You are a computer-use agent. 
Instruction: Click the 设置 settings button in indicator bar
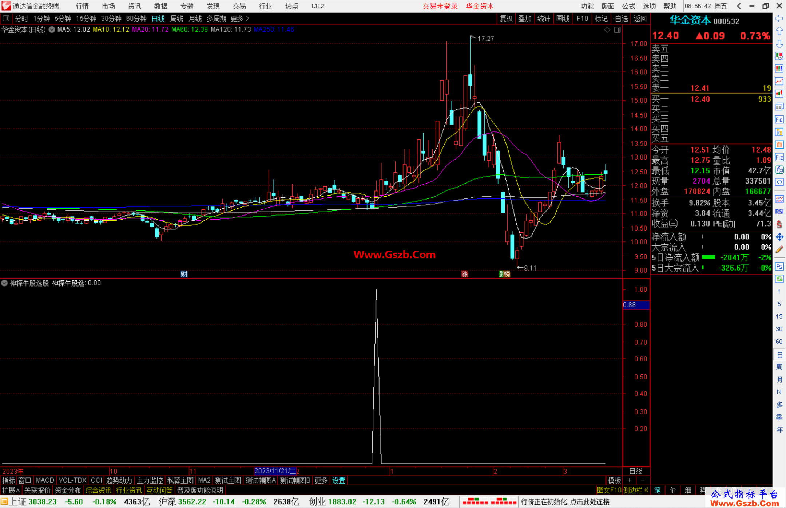point(338,480)
